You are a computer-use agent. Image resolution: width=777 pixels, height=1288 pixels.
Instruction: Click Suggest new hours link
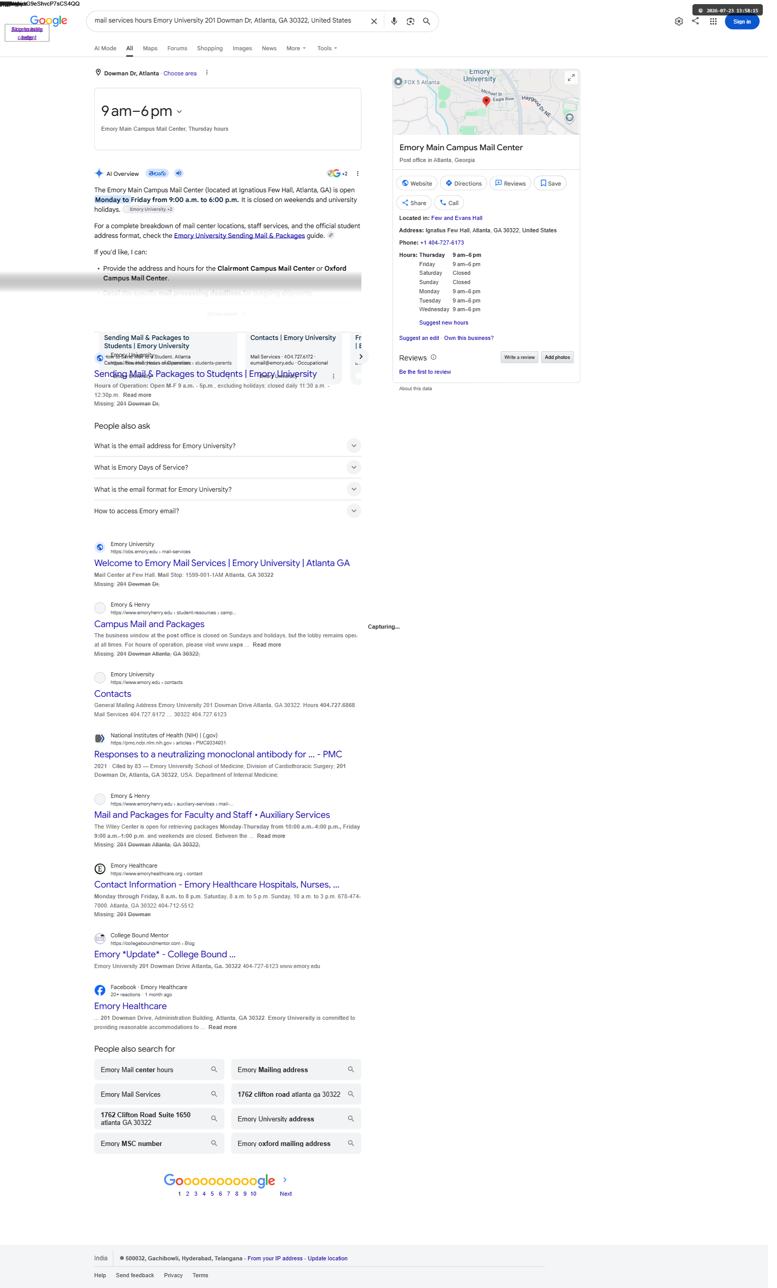[x=444, y=323]
